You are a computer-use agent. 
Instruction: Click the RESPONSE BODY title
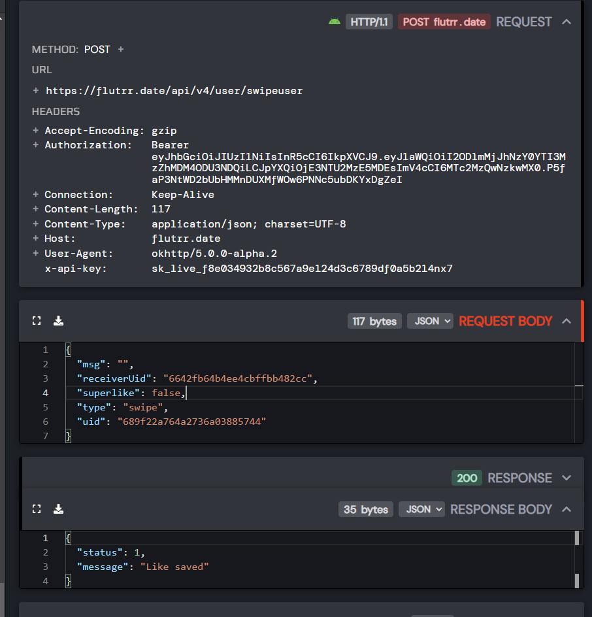click(501, 510)
